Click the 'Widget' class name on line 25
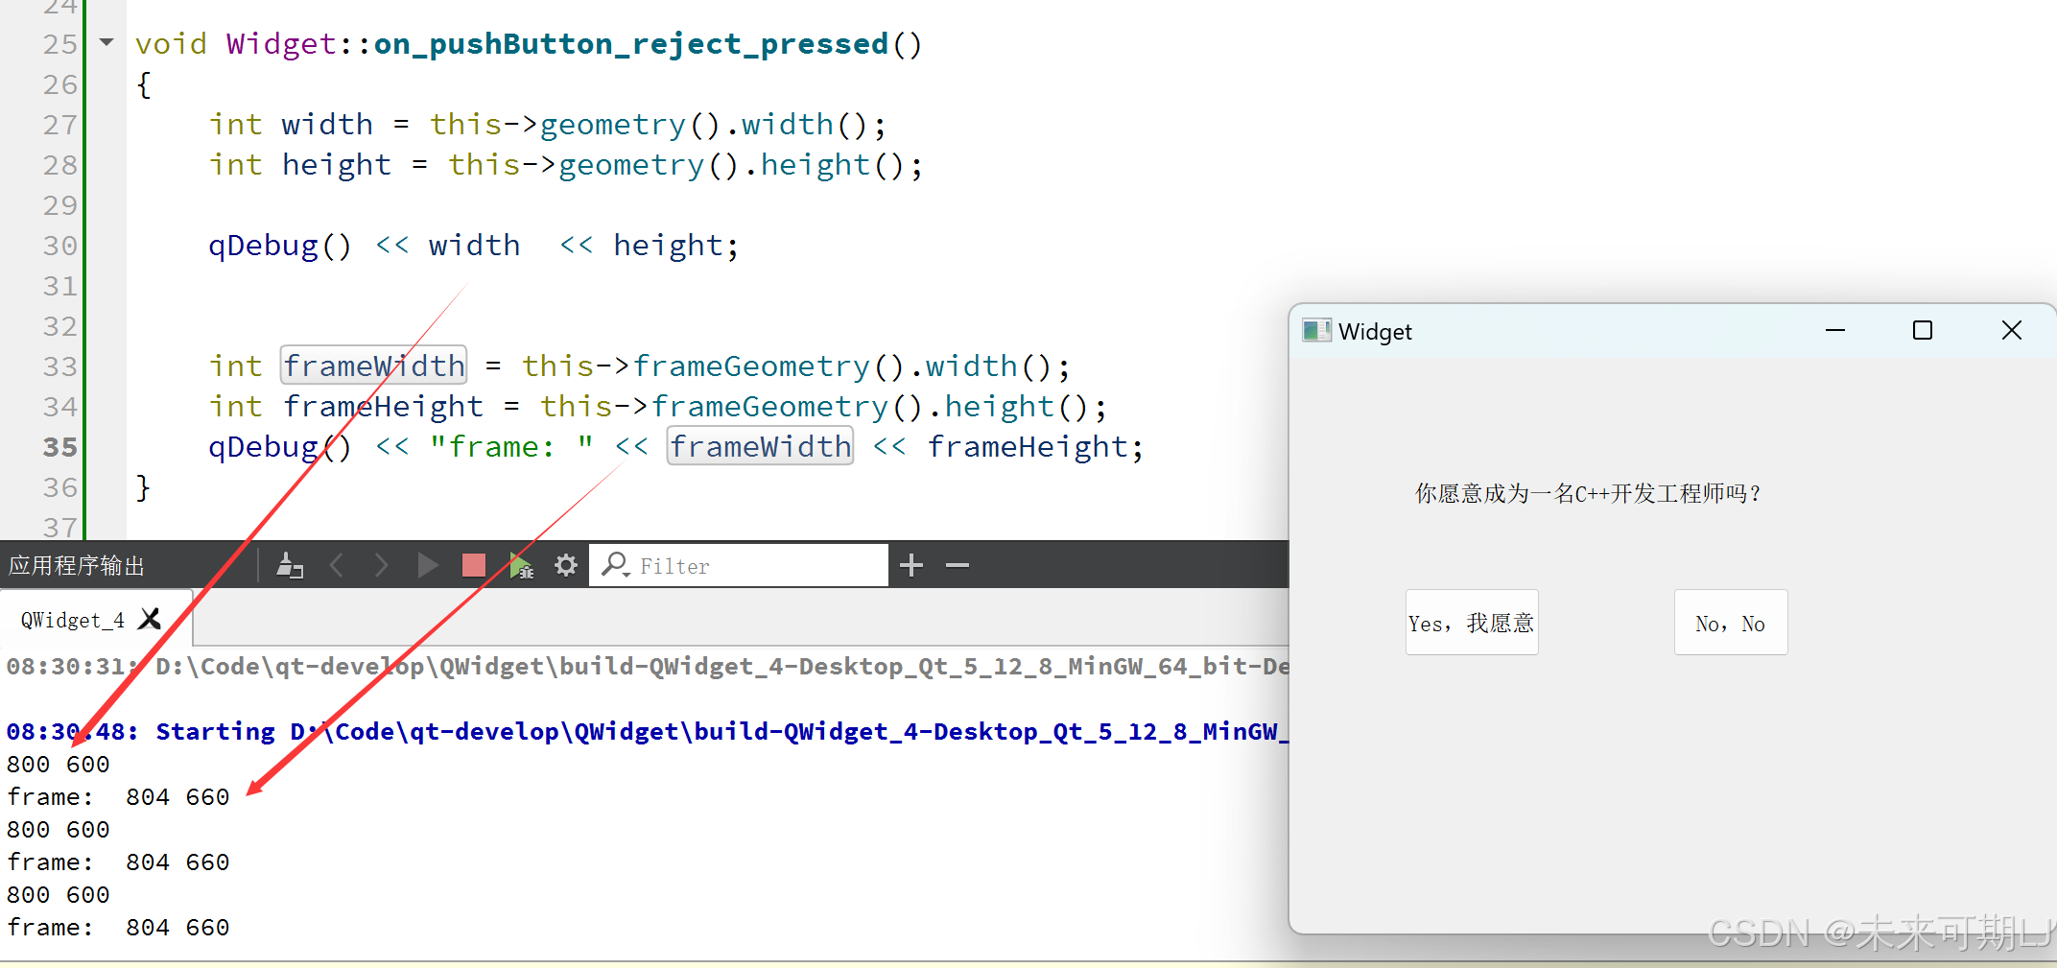 281,43
